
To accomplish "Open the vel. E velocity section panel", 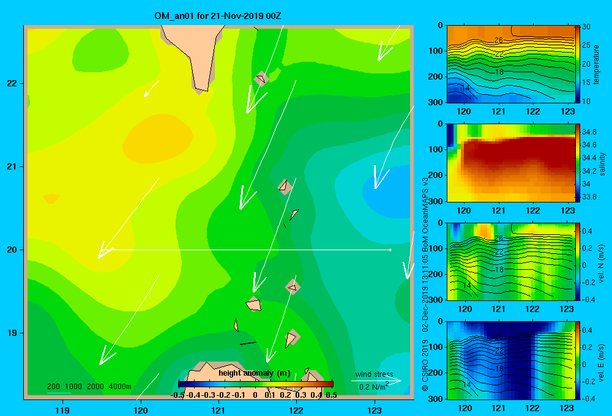I will [x=510, y=360].
